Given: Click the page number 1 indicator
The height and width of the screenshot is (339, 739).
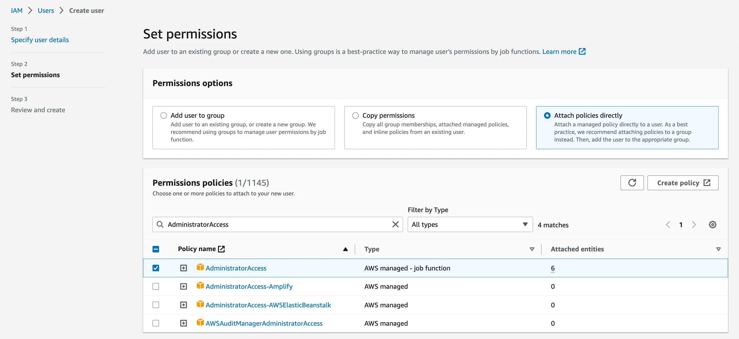Looking at the screenshot, I should [681, 224].
